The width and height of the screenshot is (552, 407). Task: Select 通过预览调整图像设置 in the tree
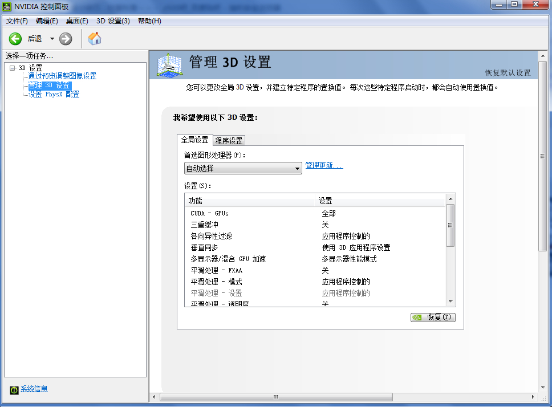pyautogui.click(x=62, y=76)
